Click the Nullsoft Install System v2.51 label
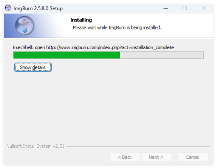 (35, 146)
